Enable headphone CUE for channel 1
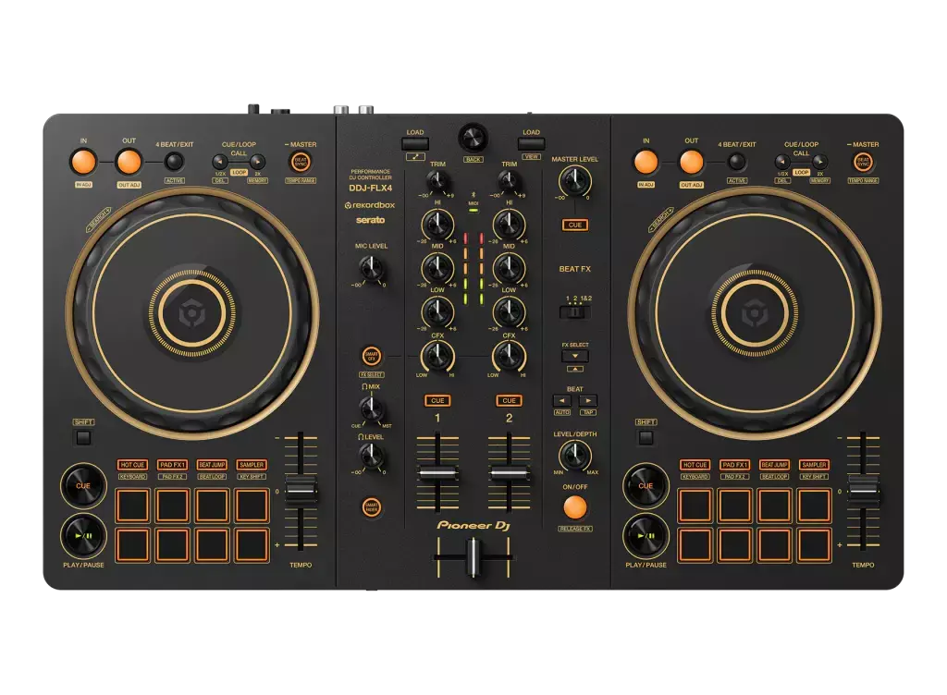 click(437, 400)
